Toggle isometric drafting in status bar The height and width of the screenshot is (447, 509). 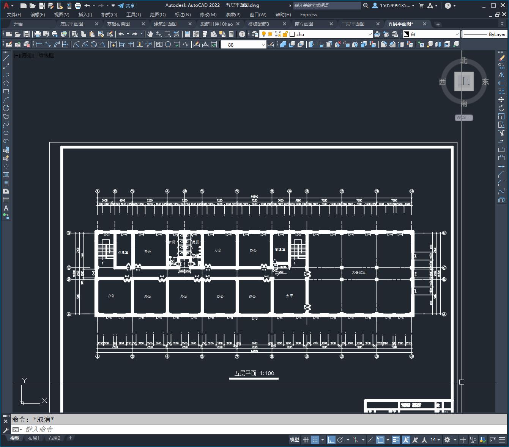click(356, 440)
